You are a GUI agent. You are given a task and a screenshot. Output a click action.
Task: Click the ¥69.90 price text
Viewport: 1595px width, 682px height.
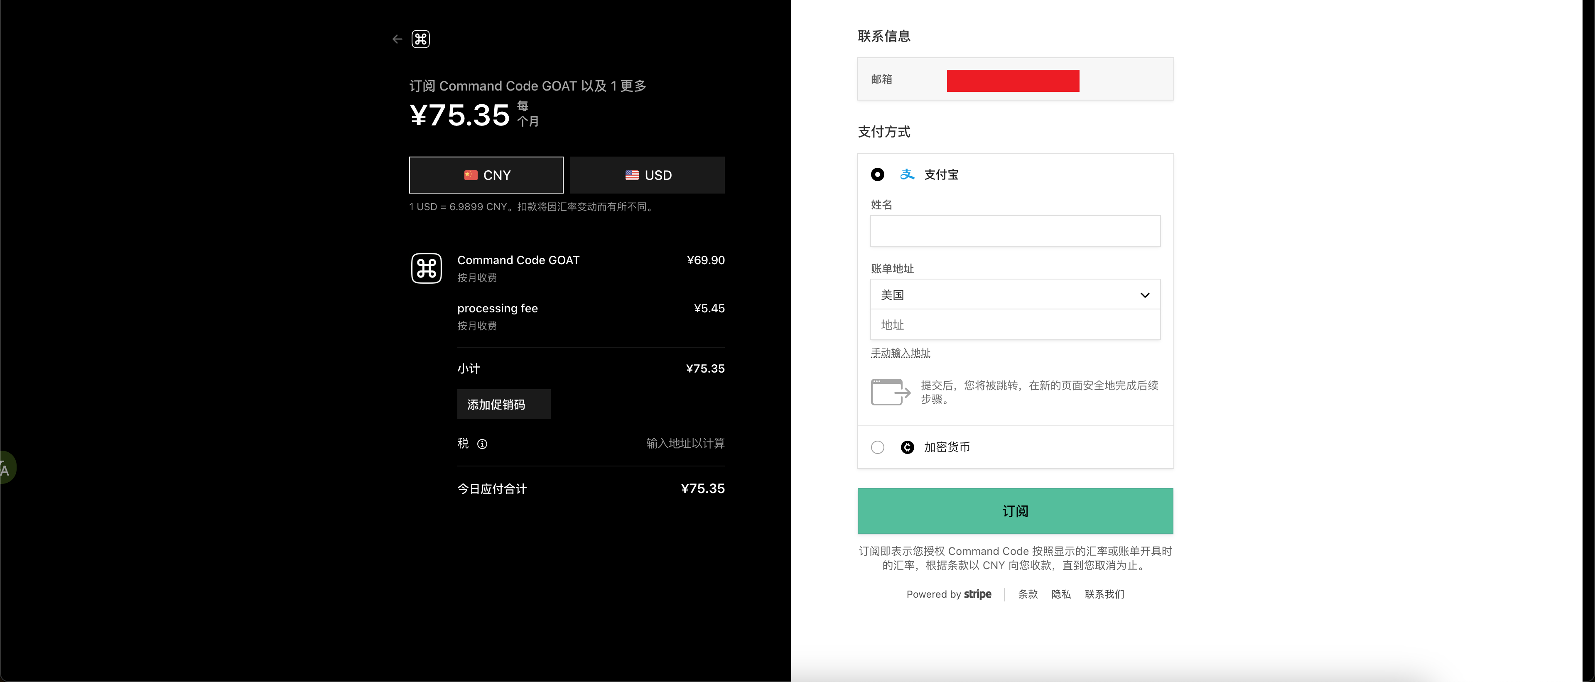coord(706,260)
